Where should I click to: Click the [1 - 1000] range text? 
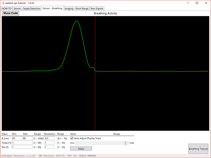39,138
